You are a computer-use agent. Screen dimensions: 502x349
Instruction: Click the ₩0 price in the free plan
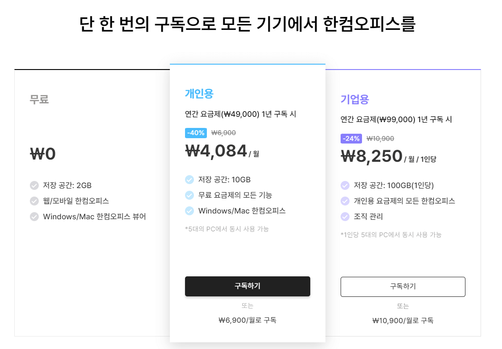(41, 153)
